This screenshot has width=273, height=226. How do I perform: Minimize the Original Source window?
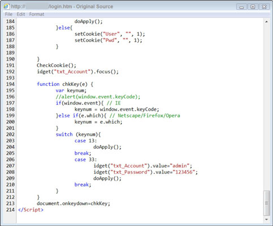point(241,7)
